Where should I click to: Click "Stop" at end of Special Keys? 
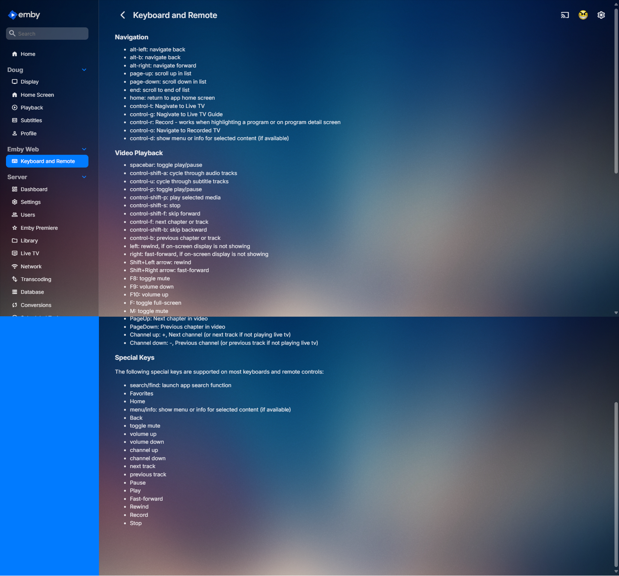pyautogui.click(x=136, y=523)
